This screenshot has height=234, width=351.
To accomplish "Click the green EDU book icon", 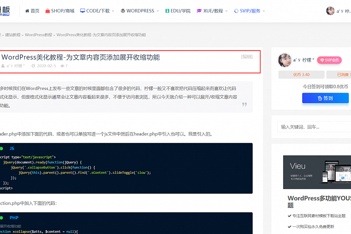I will [x=167, y=11].
